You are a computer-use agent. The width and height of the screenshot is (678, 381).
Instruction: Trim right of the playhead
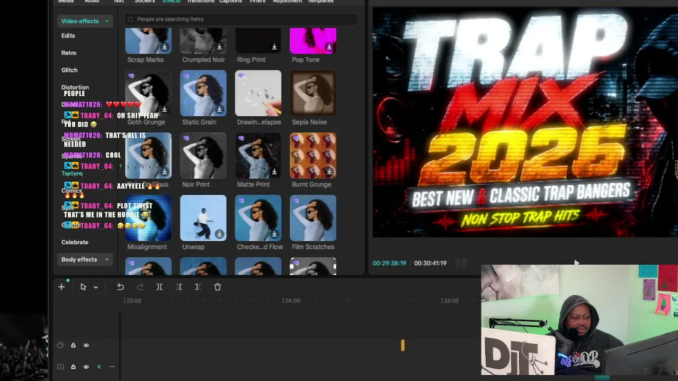198,287
